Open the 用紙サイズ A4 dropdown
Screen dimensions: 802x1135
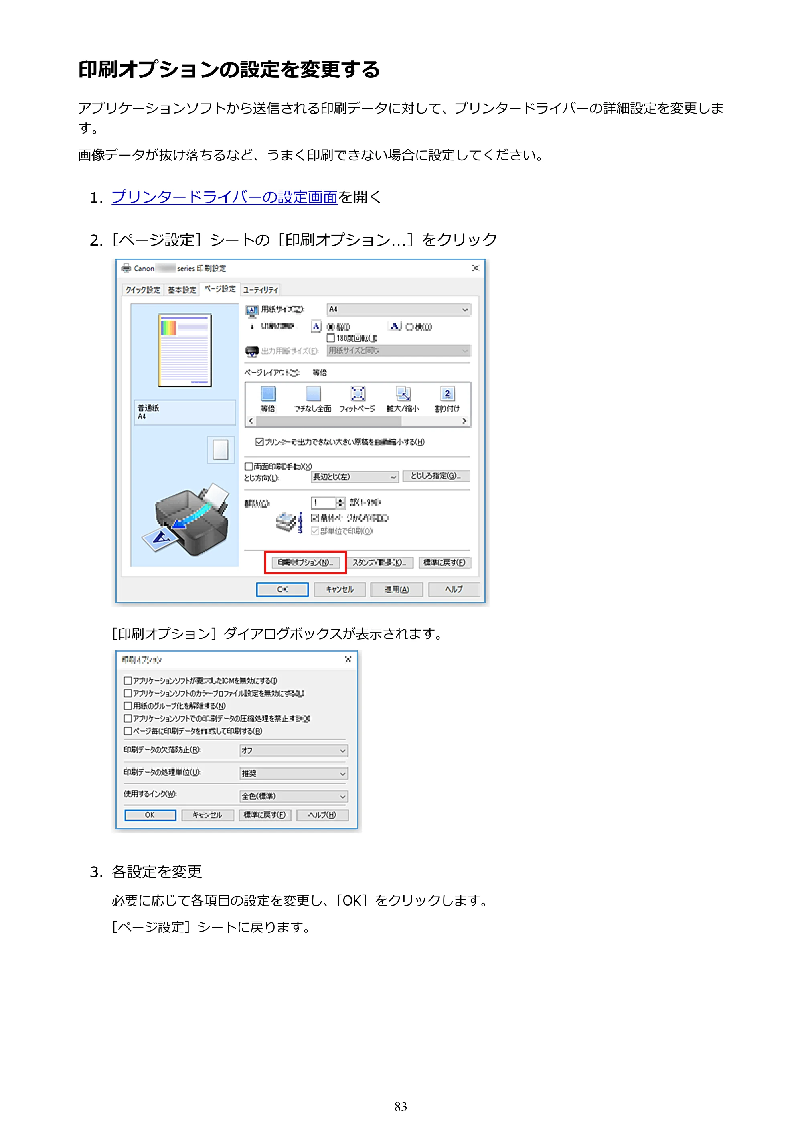[398, 309]
